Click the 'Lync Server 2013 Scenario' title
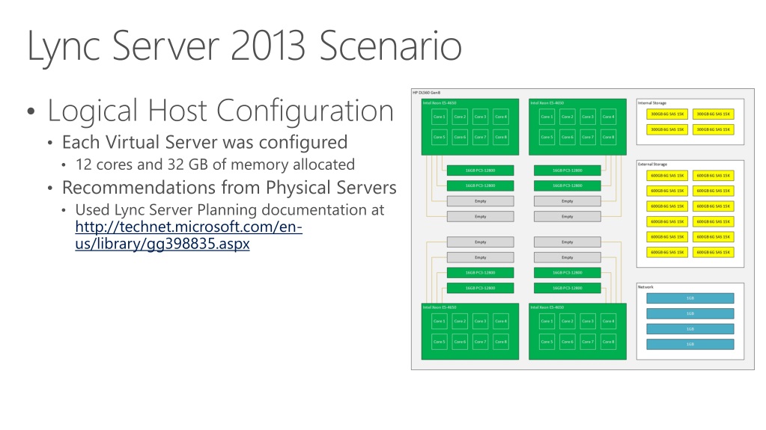The height and width of the screenshot is (430, 766). click(x=244, y=46)
